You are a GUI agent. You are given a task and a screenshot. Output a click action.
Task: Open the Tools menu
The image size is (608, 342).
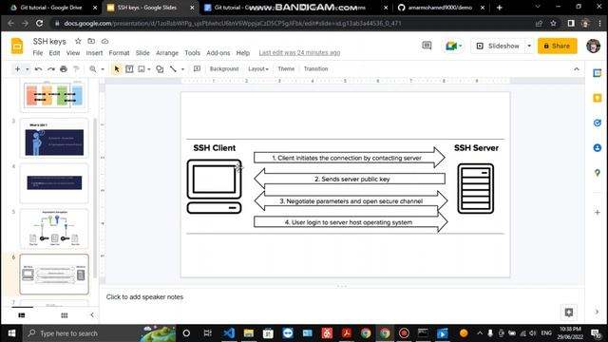(x=192, y=53)
